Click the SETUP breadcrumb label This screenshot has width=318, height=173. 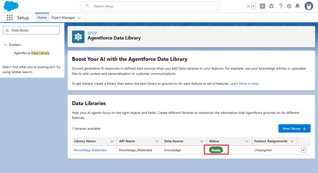pyautogui.click(x=92, y=33)
